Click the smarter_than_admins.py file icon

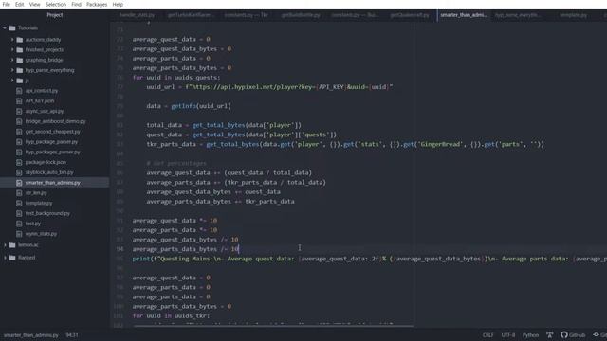point(19,183)
